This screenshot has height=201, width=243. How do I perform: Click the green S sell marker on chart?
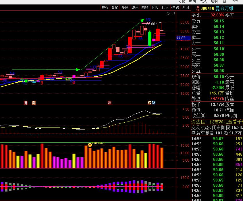150,32
